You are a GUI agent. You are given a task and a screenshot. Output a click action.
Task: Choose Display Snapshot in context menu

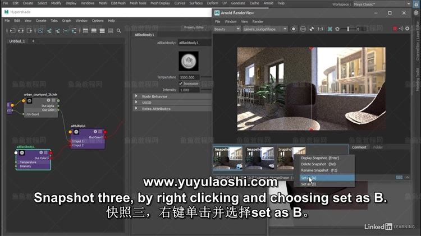pyautogui.click(x=327, y=158)
